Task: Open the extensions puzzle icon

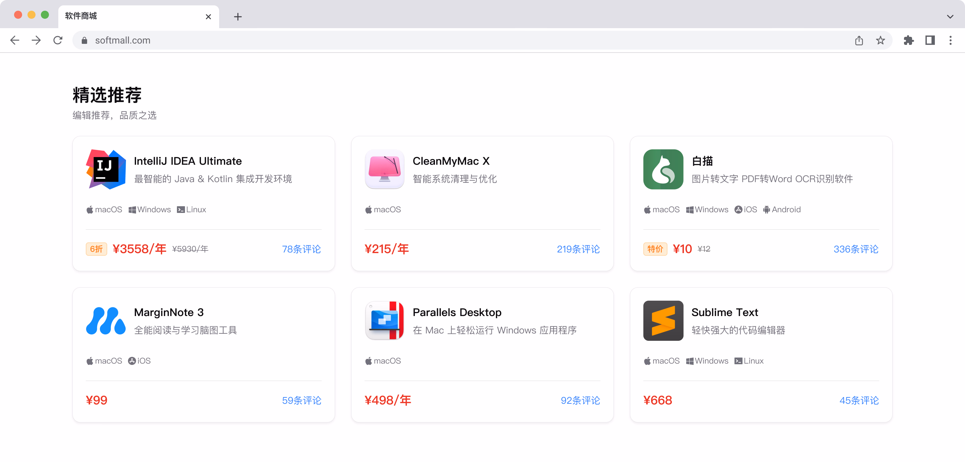Action: [x=908, y=40]
